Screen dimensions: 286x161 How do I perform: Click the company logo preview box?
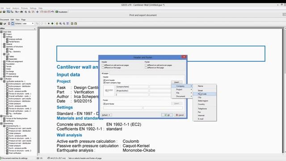point(109,90)
